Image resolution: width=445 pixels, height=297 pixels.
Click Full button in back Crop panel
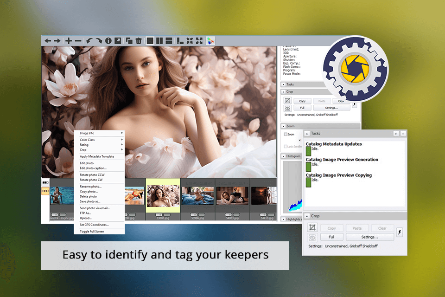[302, 108]
